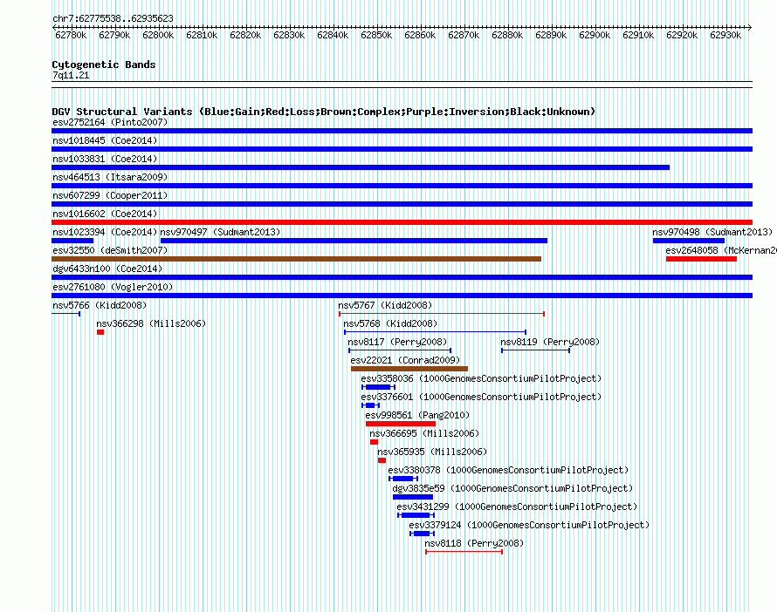Click the 62780k ruler tick label
The height and width of the screenshot is (612, 777).
[x=71, y=35]
